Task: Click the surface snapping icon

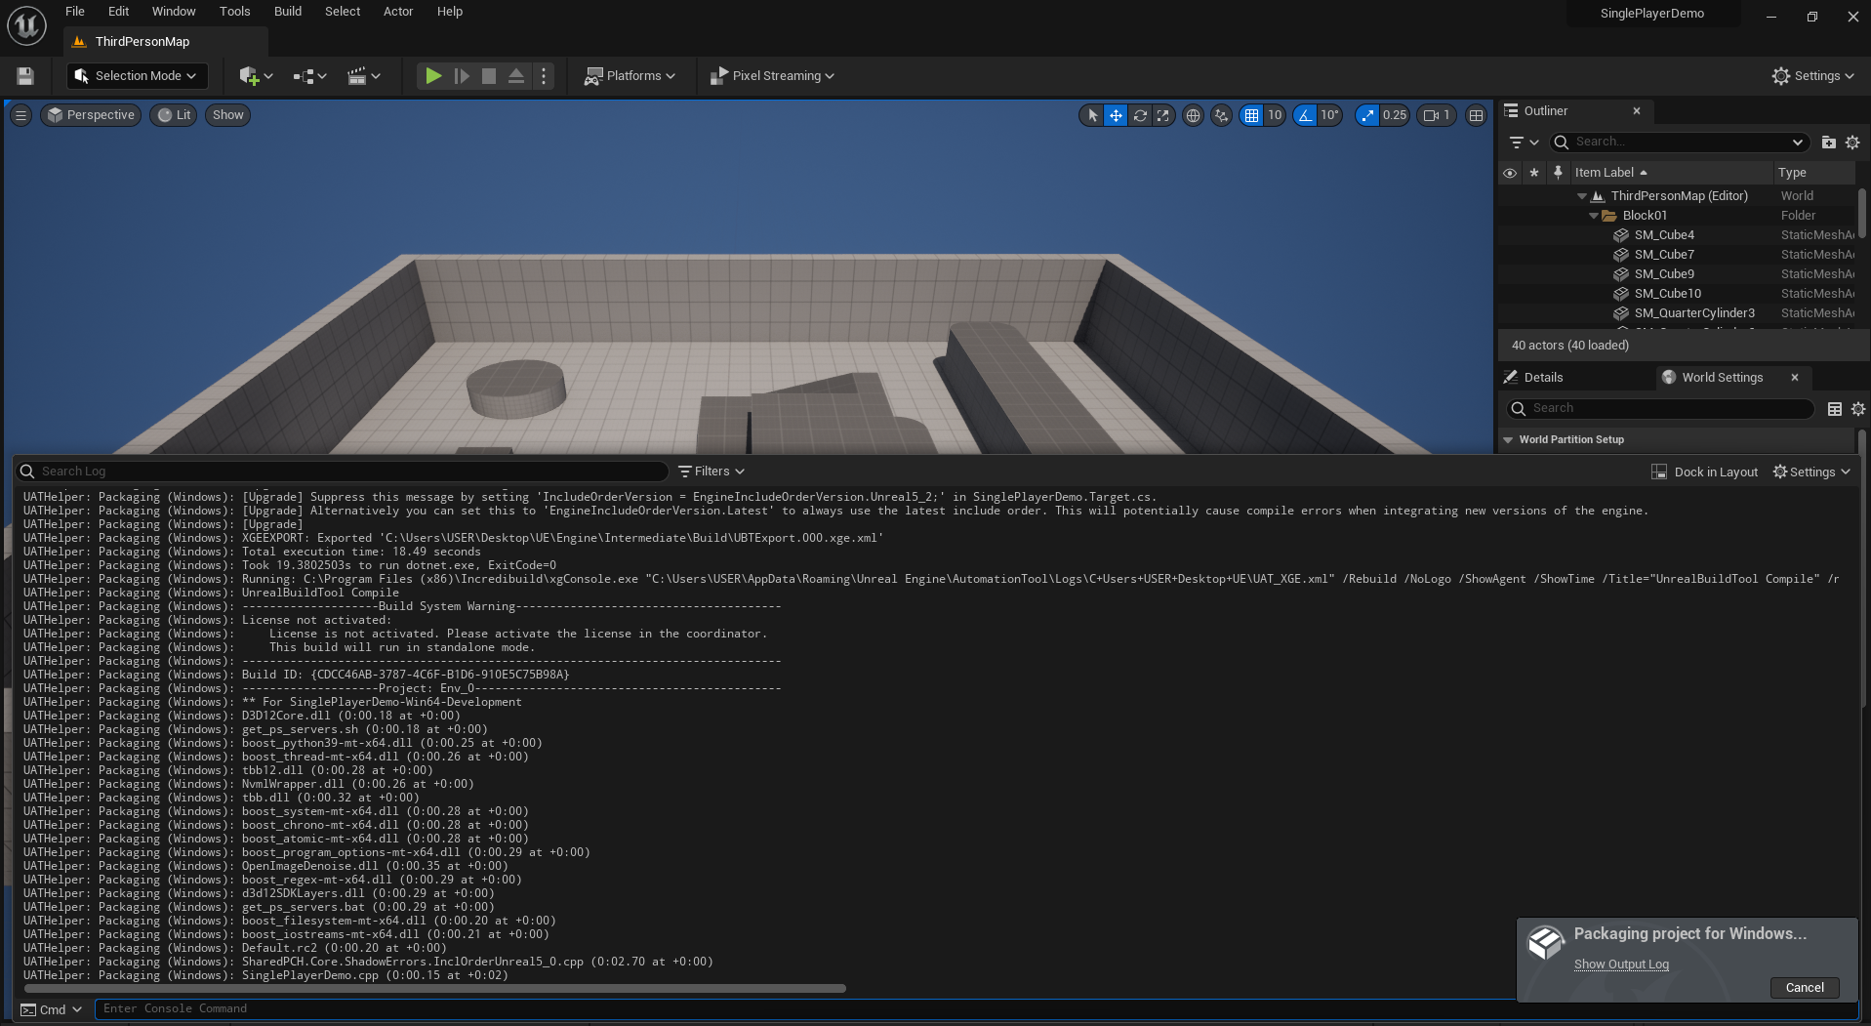Action: 1221,115
